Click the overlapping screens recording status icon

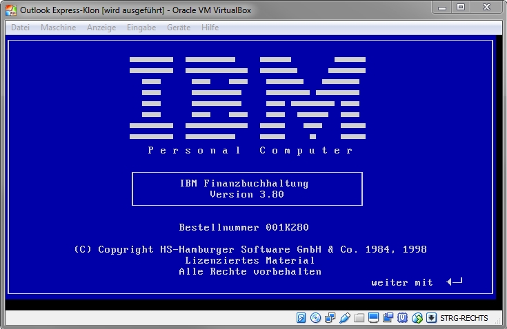pos(388,318)
